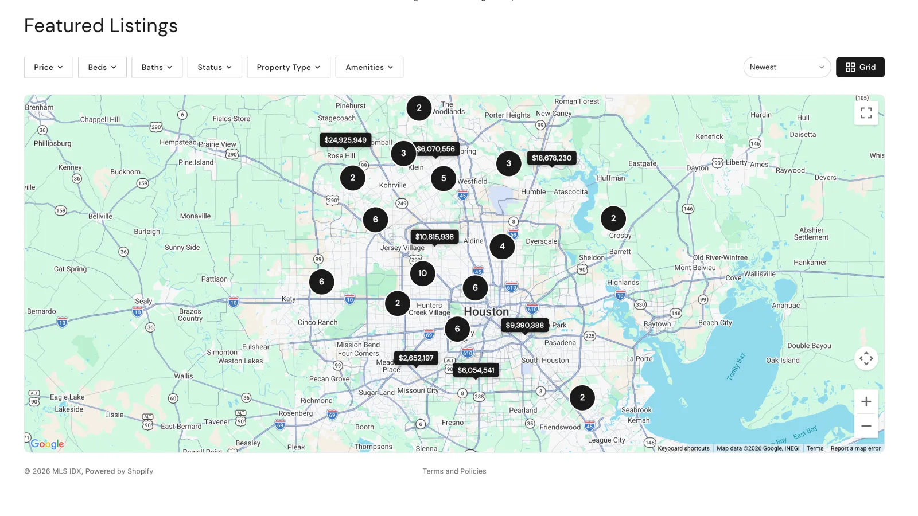The height and width of the screenshot is (516, 918).
Task: Click the $24,925,949 price marker
Action: point(345,139)
